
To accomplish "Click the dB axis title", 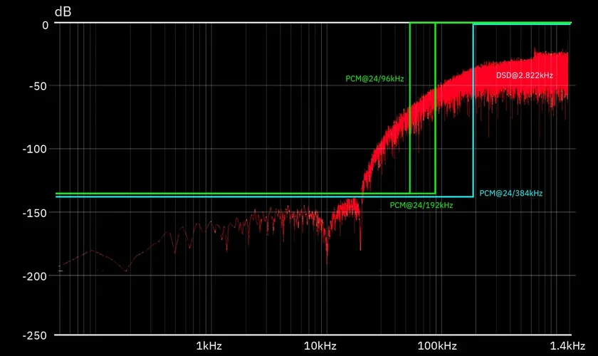I will tap(63, 12).
